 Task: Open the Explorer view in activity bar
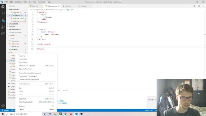click(3, 7)
